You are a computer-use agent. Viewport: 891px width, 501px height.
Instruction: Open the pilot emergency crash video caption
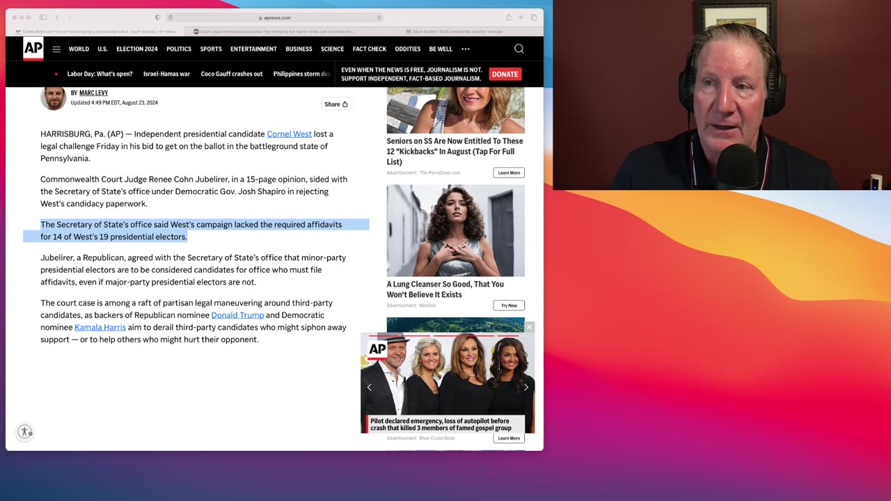[441, 424]
